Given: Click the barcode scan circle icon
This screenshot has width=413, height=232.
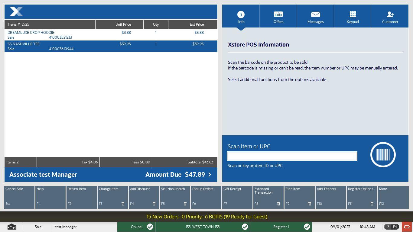Looking at the screenshot, I should point(383,155).
